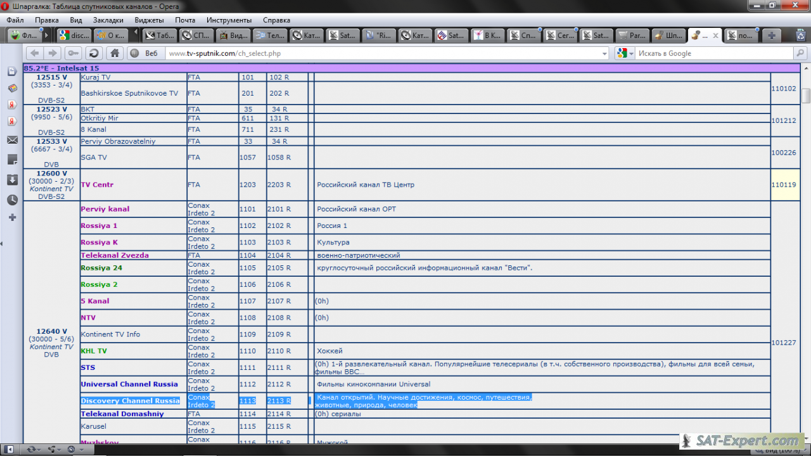Viewport: 811px width, 456px height.
Task: Open the Notes panel in sidebar
Action: [12, 160]
